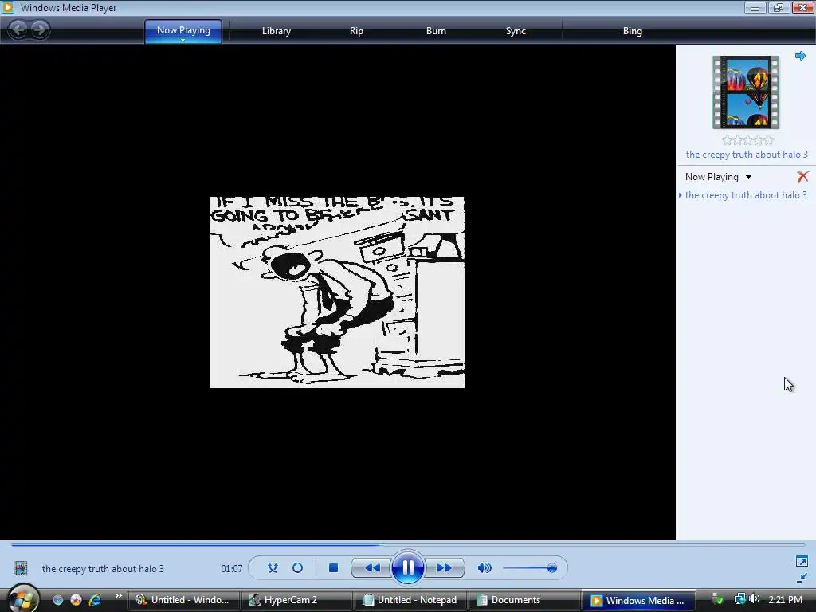Expand the arrow under Now Playing tab
The width and height of the screenshot is (816, 612).
pos(183,40)
